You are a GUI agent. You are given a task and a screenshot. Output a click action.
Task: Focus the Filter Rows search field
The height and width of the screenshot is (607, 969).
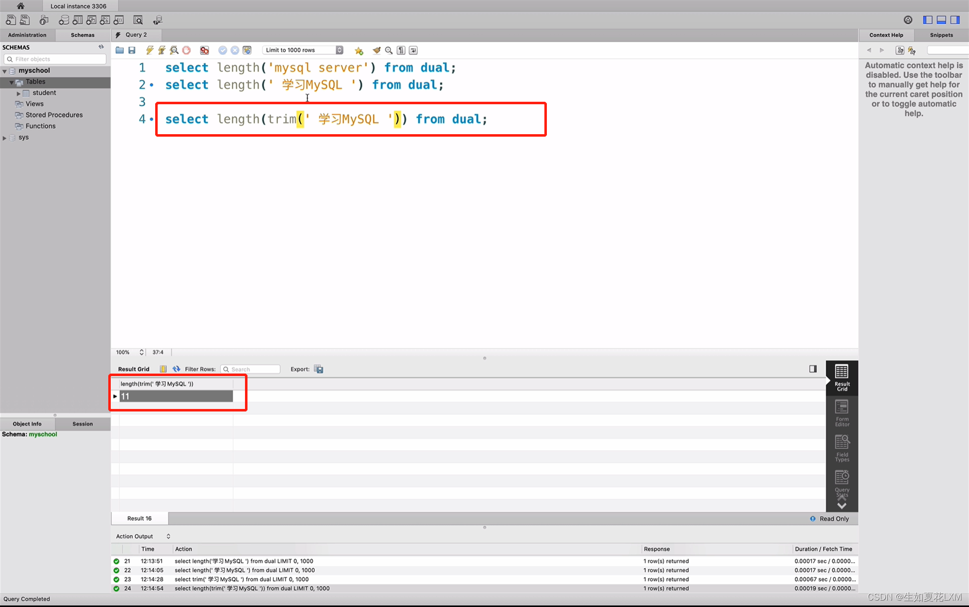[x=250, y=369]
